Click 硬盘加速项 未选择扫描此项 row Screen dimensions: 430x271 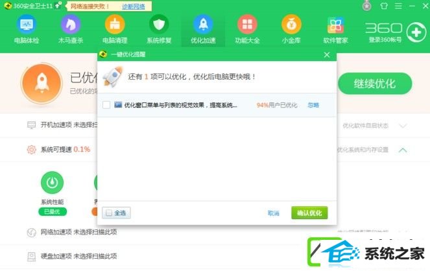coord(78,256)
